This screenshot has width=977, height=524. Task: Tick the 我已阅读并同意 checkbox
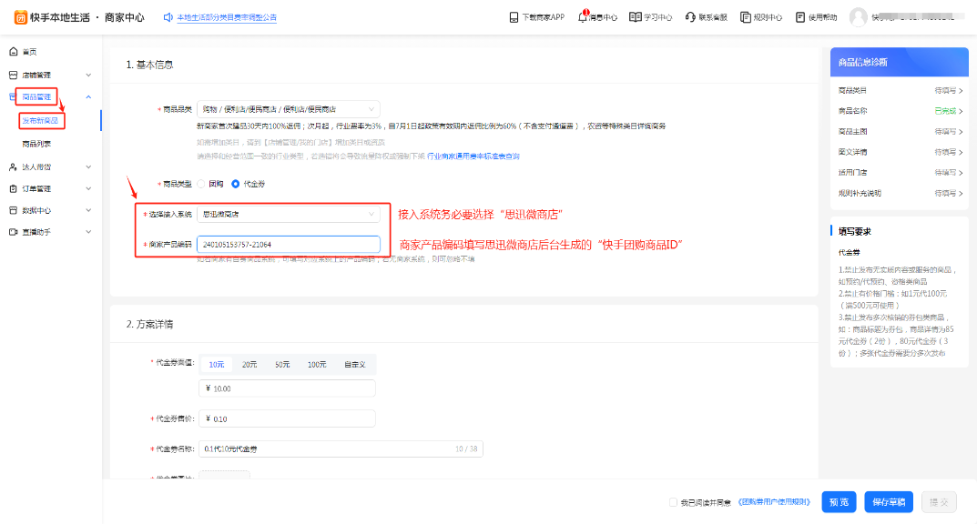[673, 502]
